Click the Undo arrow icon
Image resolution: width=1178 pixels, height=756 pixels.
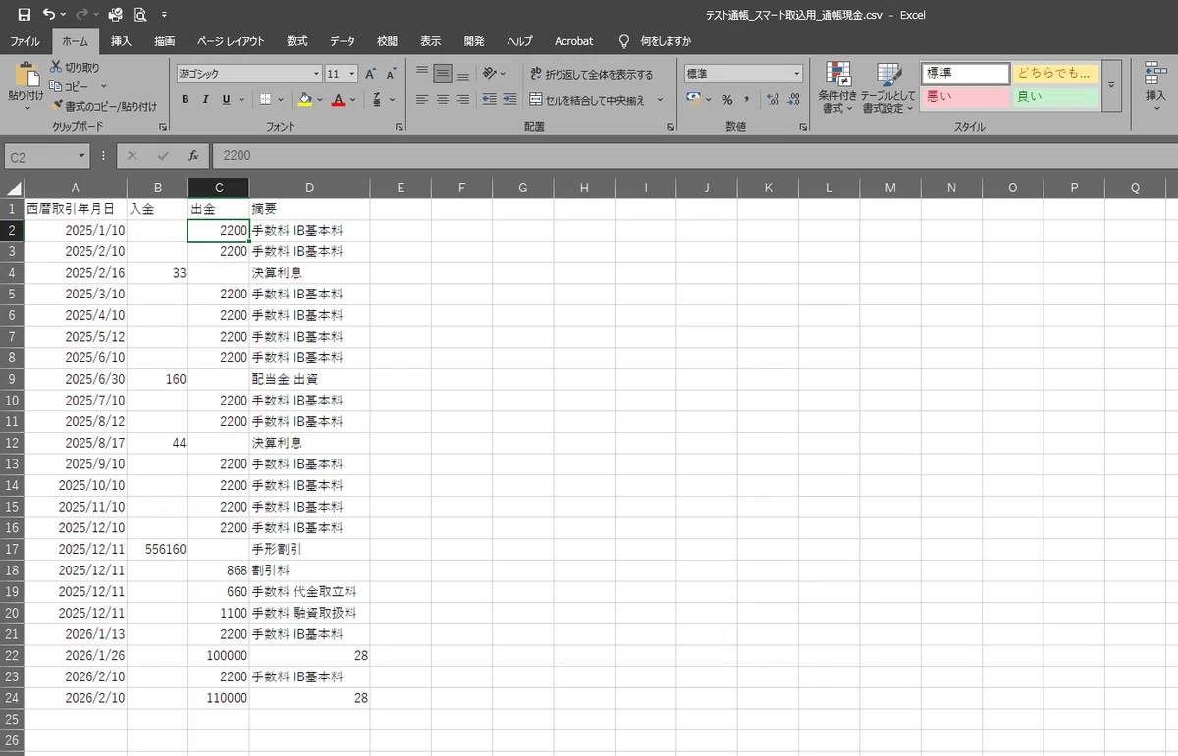(x=47, y=15)
